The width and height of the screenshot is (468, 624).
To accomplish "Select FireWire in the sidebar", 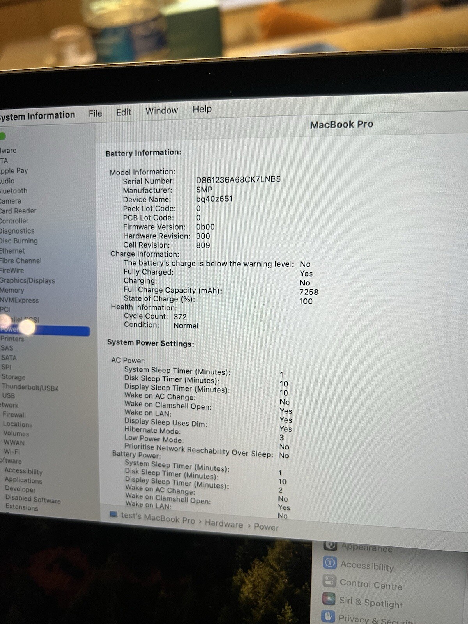I will click(12, 270).
